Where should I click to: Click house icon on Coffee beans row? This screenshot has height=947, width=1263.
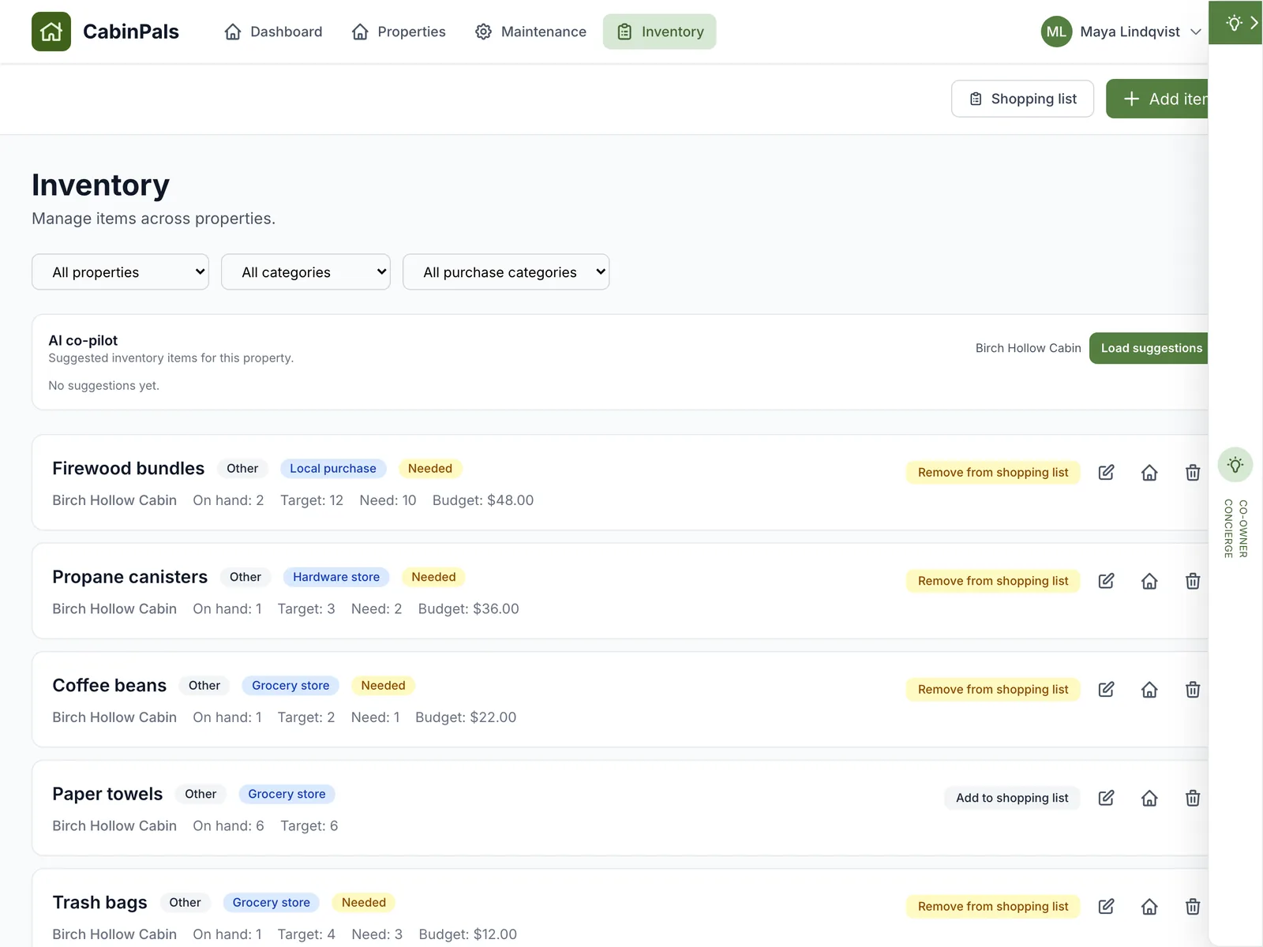(x=1149, y=689)
